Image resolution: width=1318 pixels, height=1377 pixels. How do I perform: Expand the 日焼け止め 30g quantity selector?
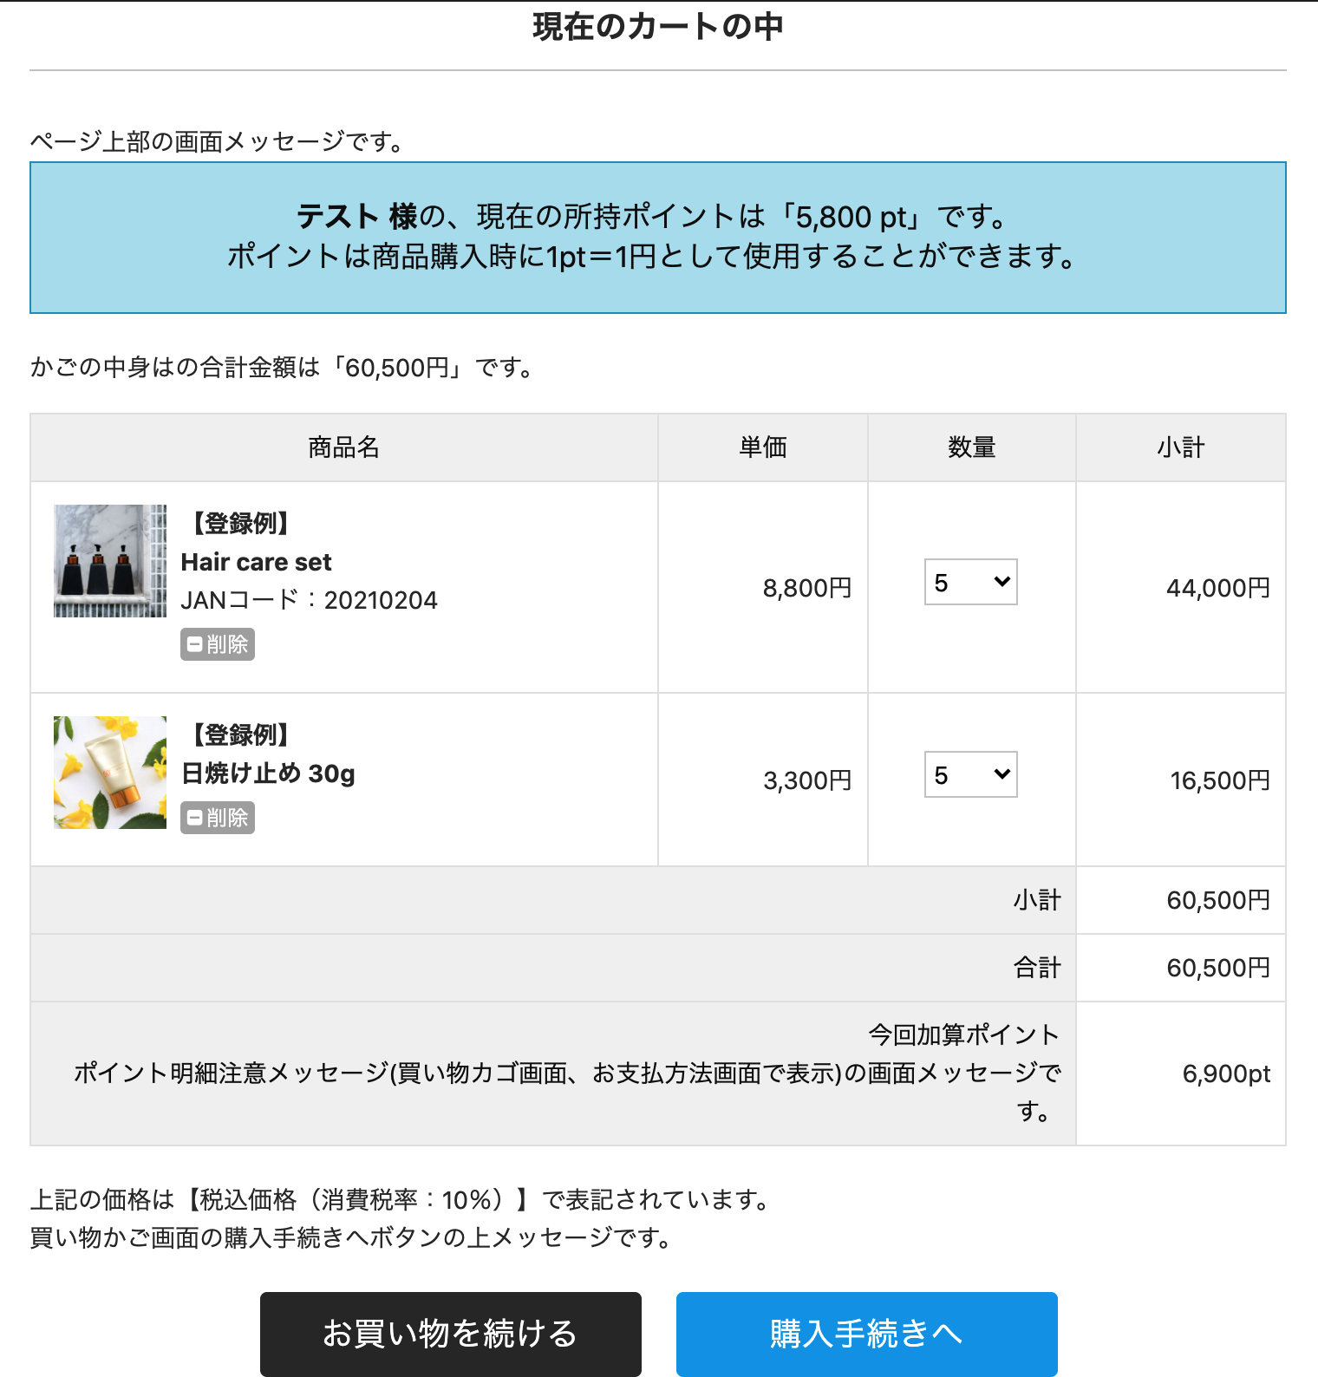970,775
